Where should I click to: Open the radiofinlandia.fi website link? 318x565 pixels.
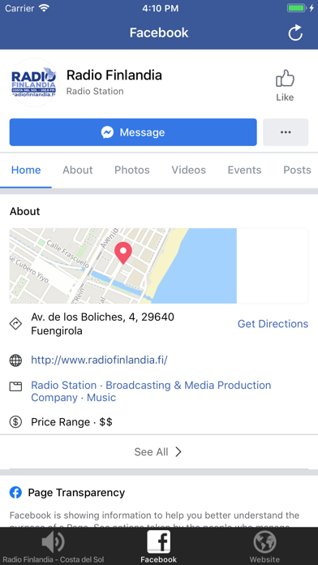99,360
